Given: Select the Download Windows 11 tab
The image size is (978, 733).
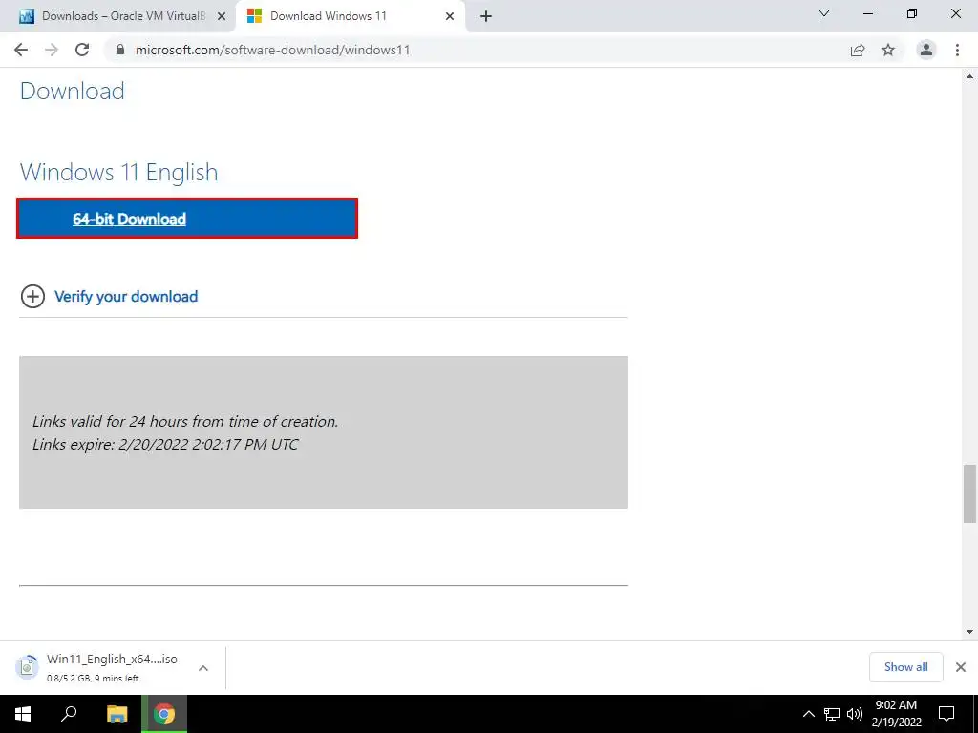Looking at the screenshot, I should 351,16.
